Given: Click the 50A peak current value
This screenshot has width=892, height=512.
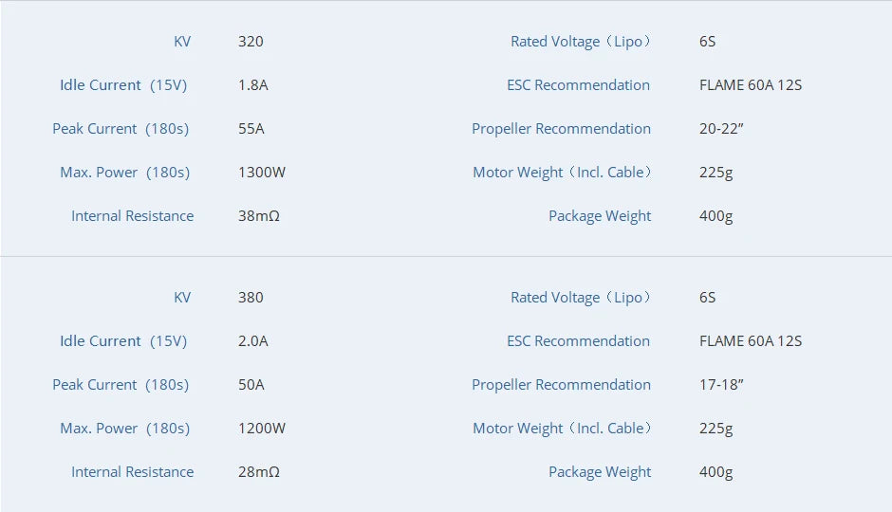Looking at the screenshot, I should coord(251,385).
